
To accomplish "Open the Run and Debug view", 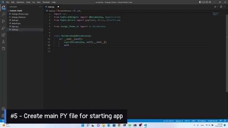I will point(3,28).
